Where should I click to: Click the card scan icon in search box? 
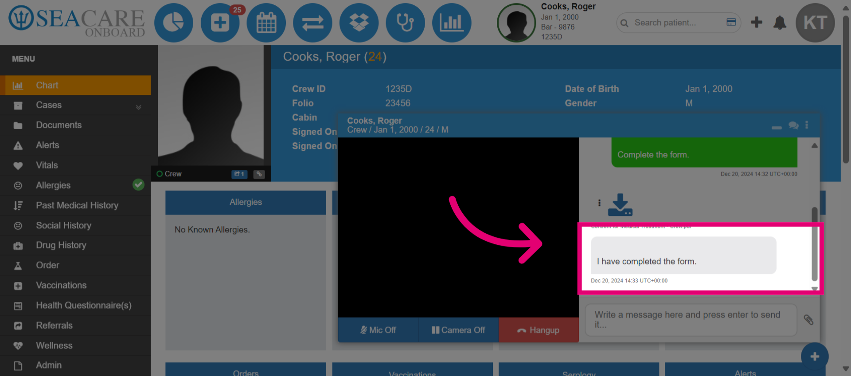(731, 22)
